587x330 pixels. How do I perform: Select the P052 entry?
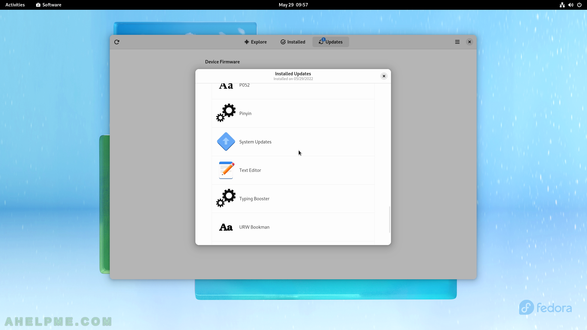tap(293, 91)
